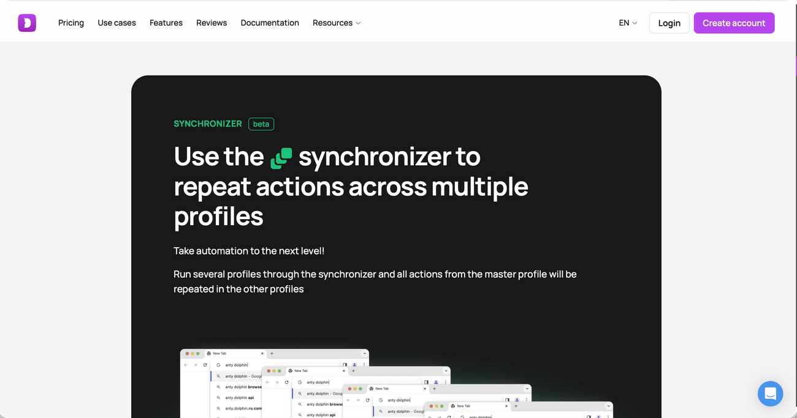Image resolution: width=797 pixels, height=418 pixels.
Task: Click the beta badge
Action: click(261, 124)
